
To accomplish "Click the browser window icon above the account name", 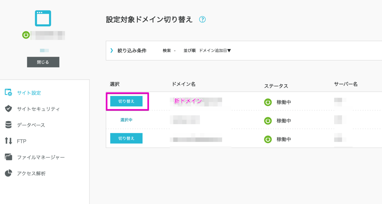I will click(43, 18).
